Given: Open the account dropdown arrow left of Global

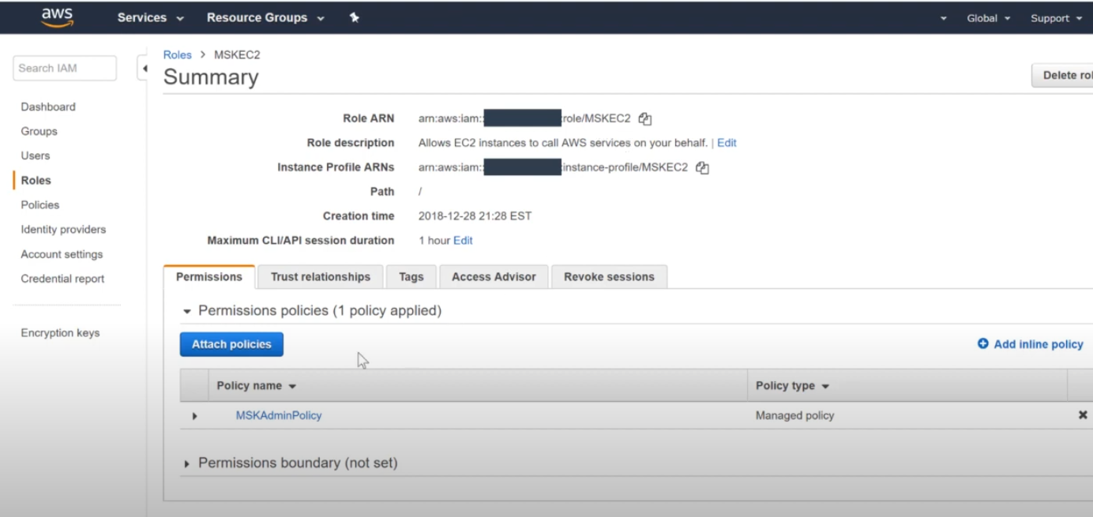Looking at the screenshot, I should tap(944, 18).
